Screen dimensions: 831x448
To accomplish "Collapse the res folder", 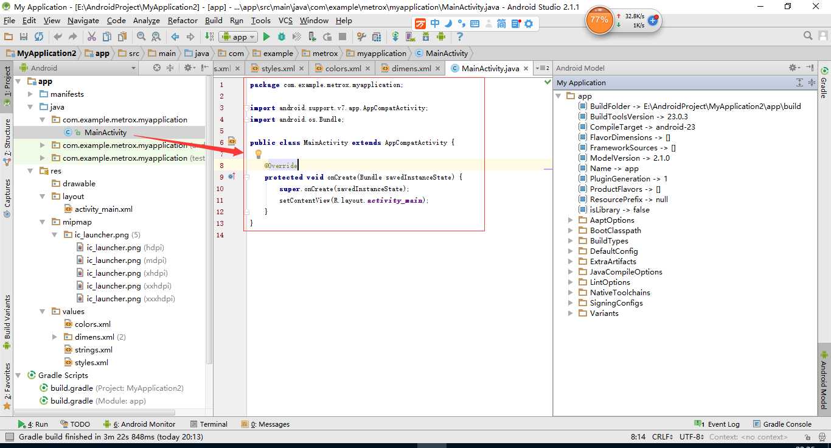I will [x=30, y=171].
